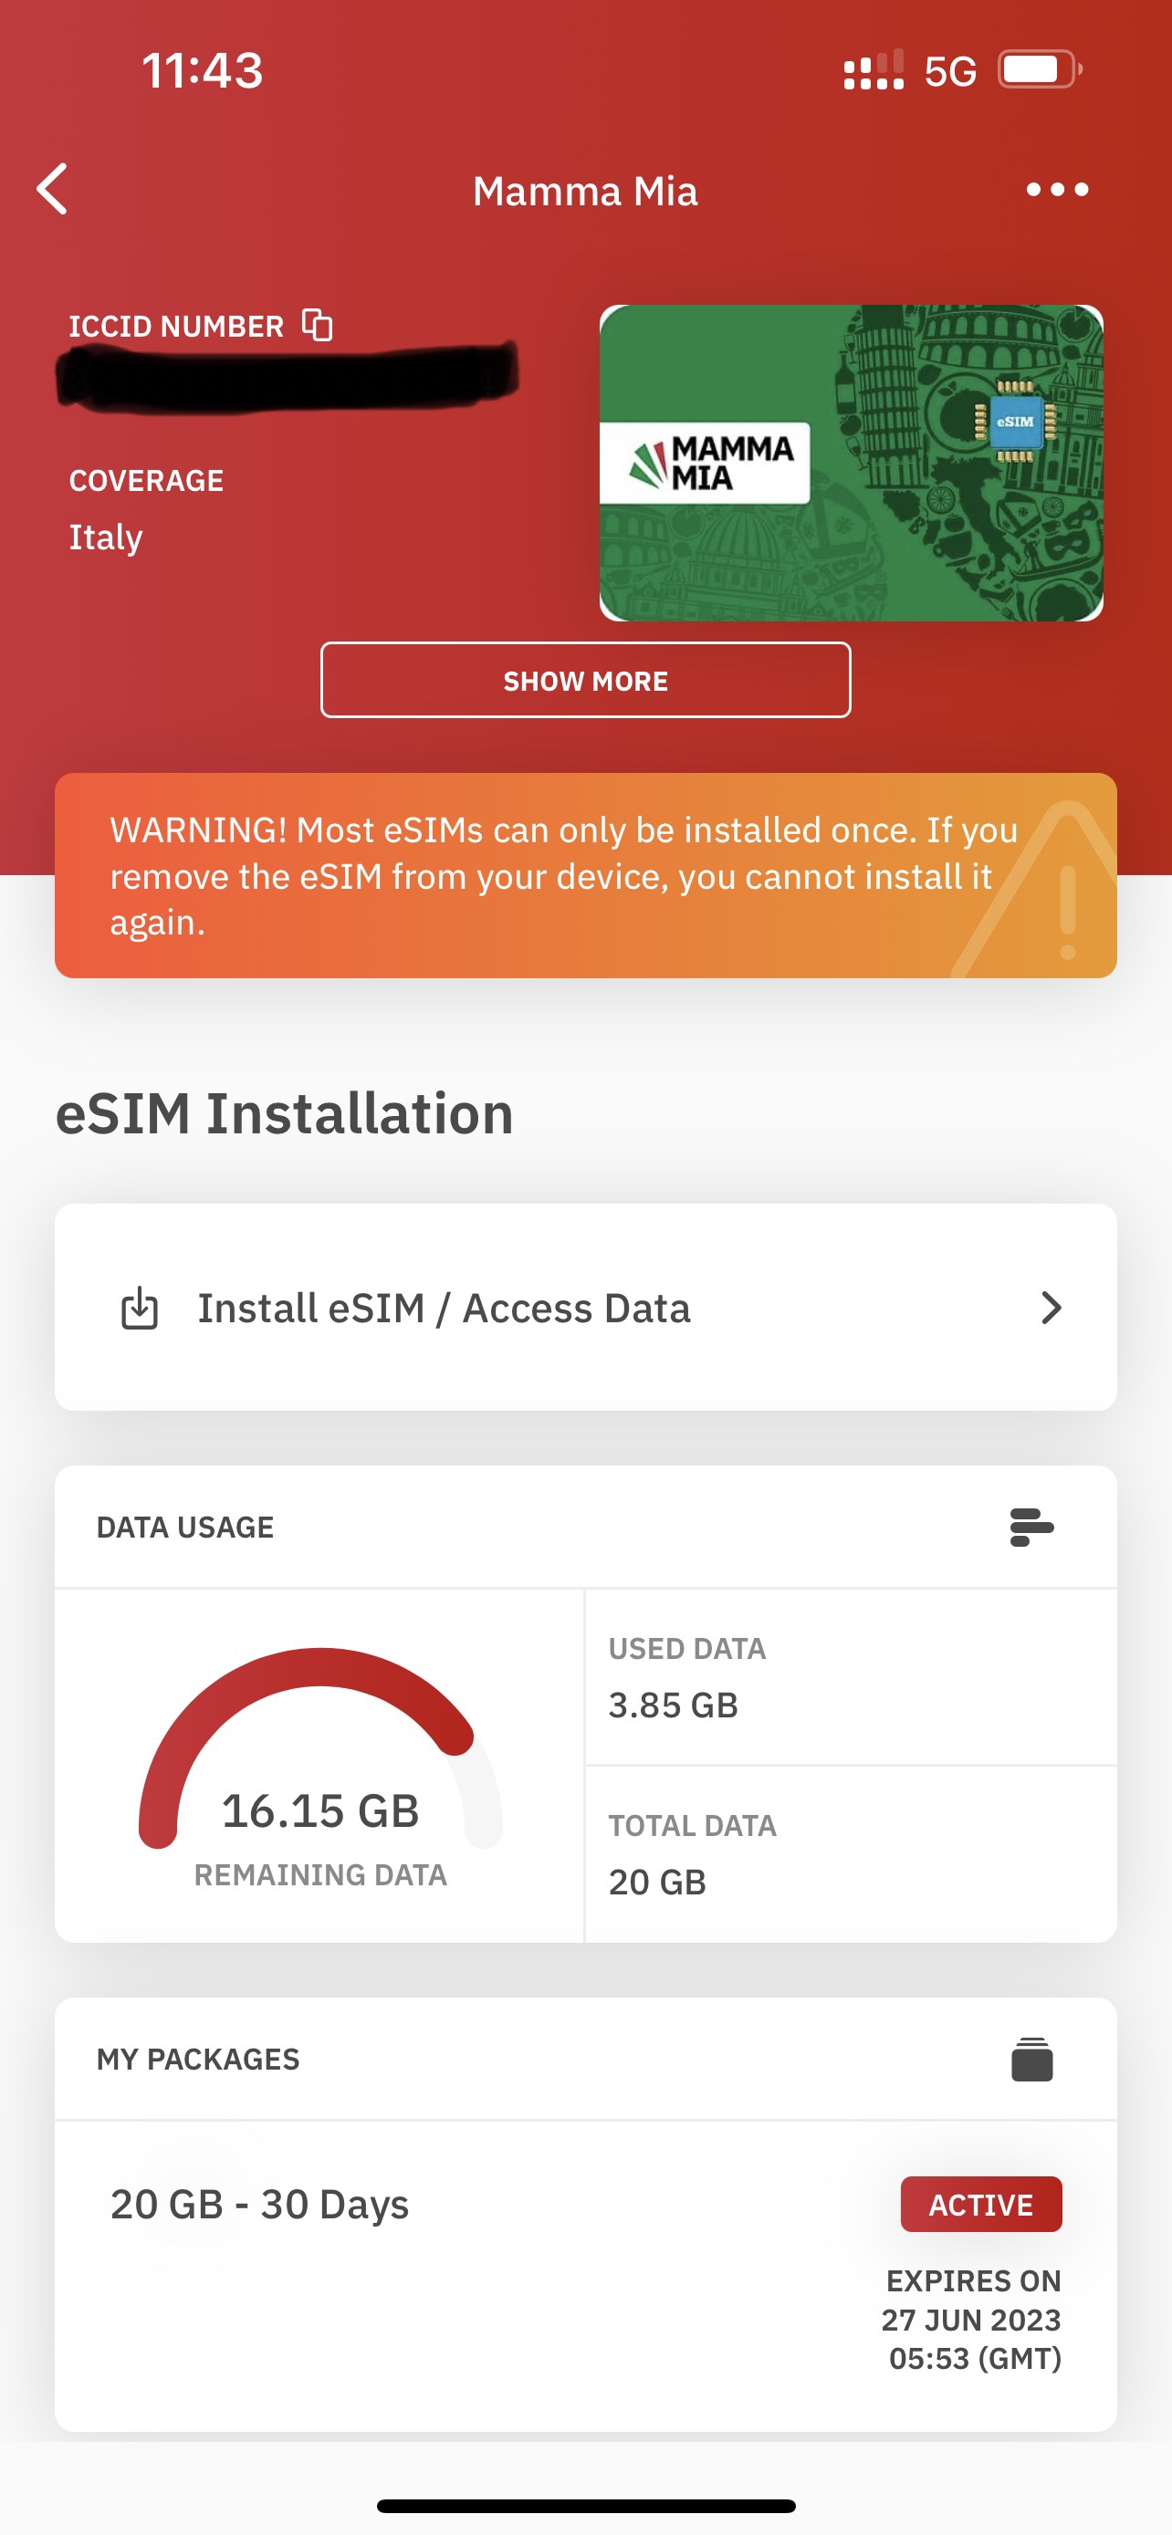The width and height of the screenshot is (1172, 2535).
Task: Tap the Mamma Mia eSIM card image
Action: [x=852, y=463]
